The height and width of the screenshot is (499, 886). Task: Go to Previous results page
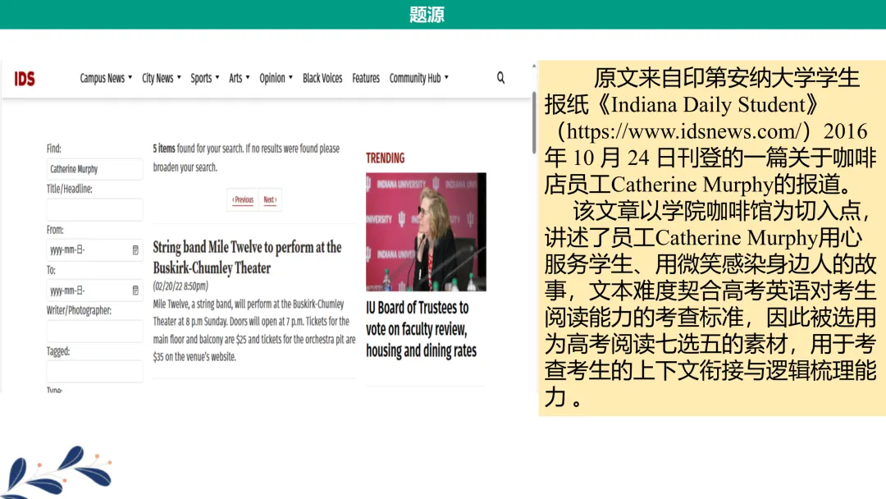243,199
